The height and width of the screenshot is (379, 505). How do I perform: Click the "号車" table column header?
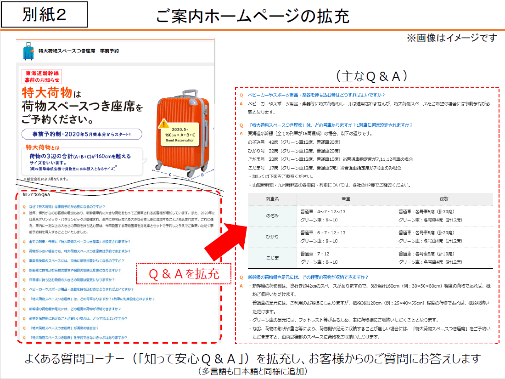(x=346, y=199)
